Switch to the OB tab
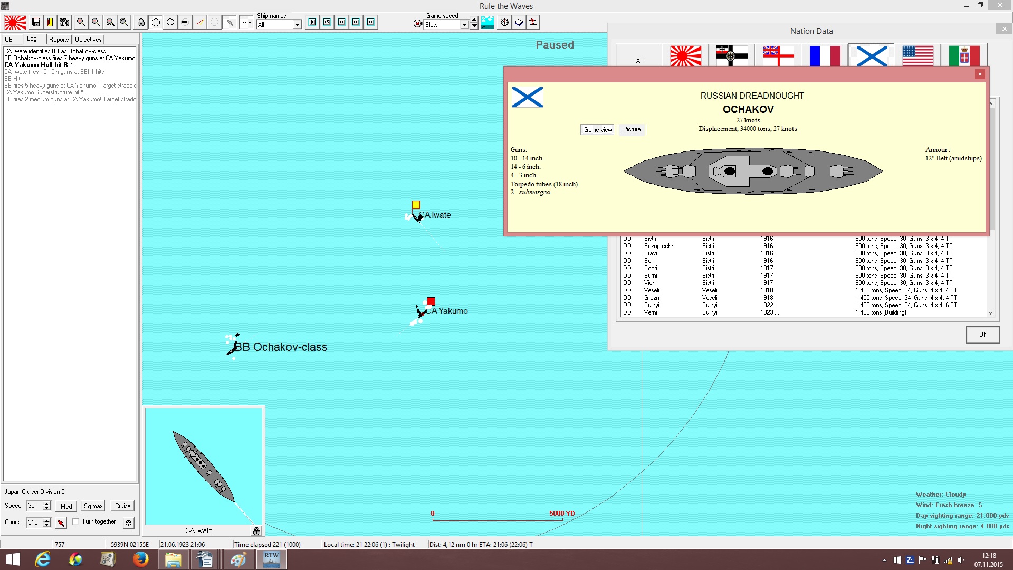This screenshot has width=1013, height=570. pyautogui.click(x=9, y=40)
